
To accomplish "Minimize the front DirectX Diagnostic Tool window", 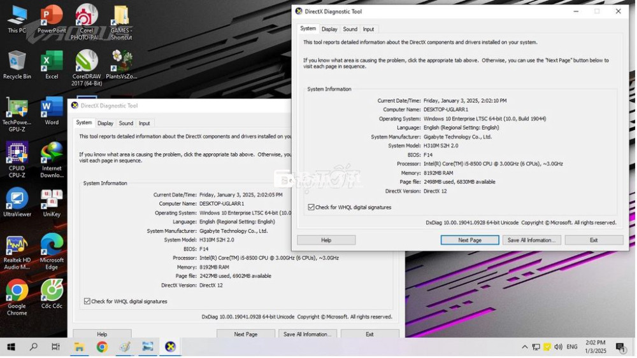I will coord(576,11).
